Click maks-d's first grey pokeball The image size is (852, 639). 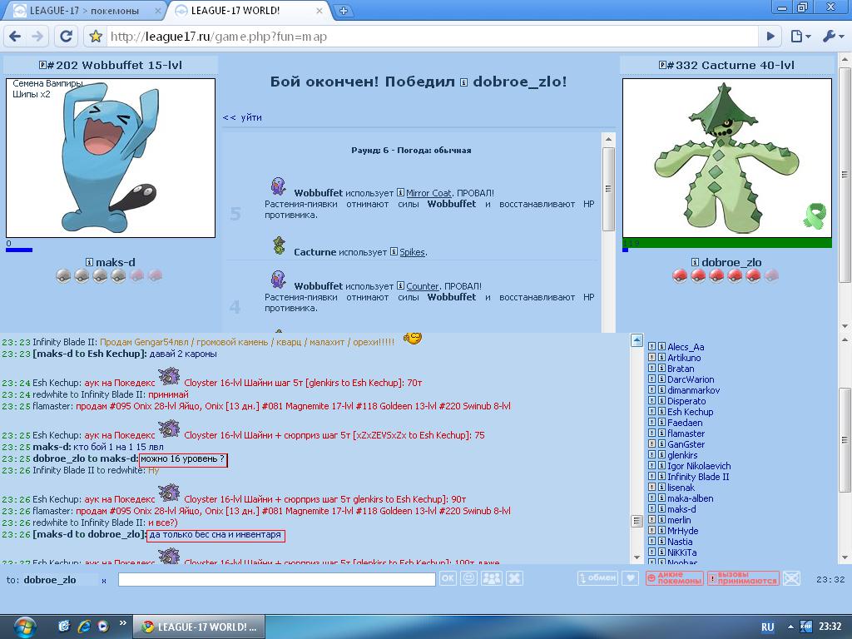[63, 275]
